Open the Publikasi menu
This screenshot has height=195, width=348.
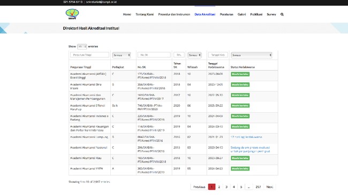coord(256,14)
